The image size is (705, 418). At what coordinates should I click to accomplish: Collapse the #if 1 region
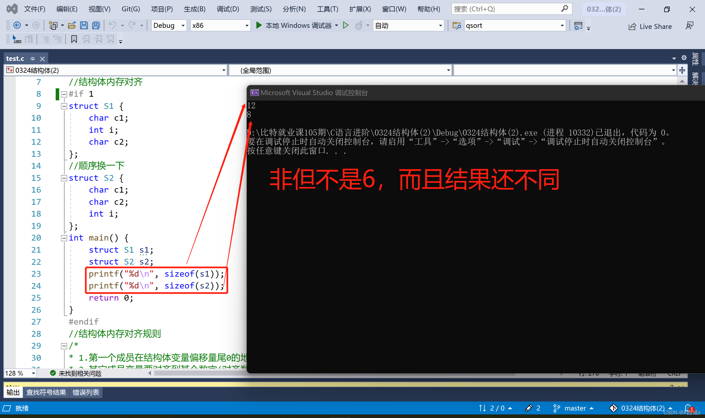[x=64, y=94]
